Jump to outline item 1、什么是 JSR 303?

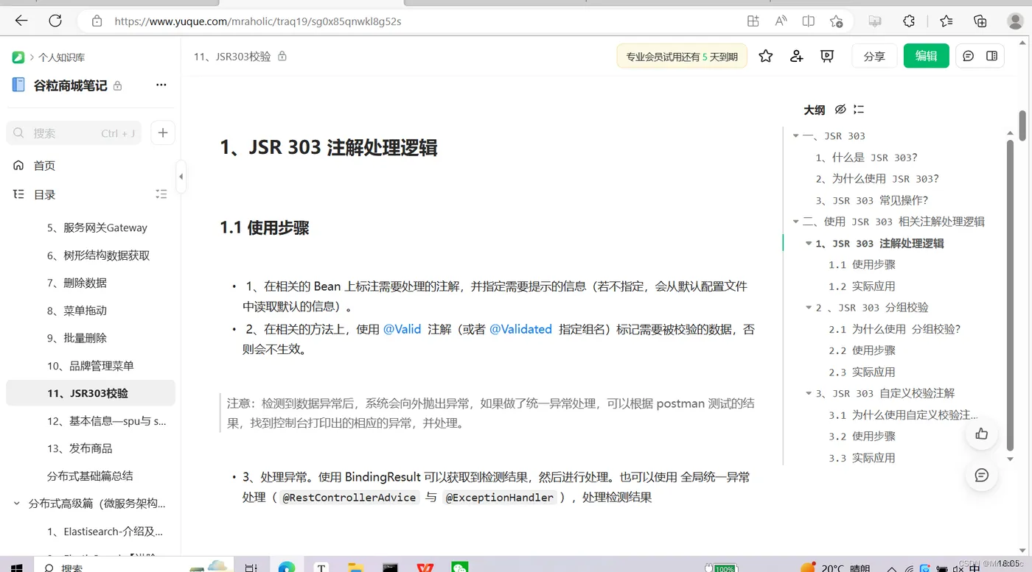click(866, 158)
